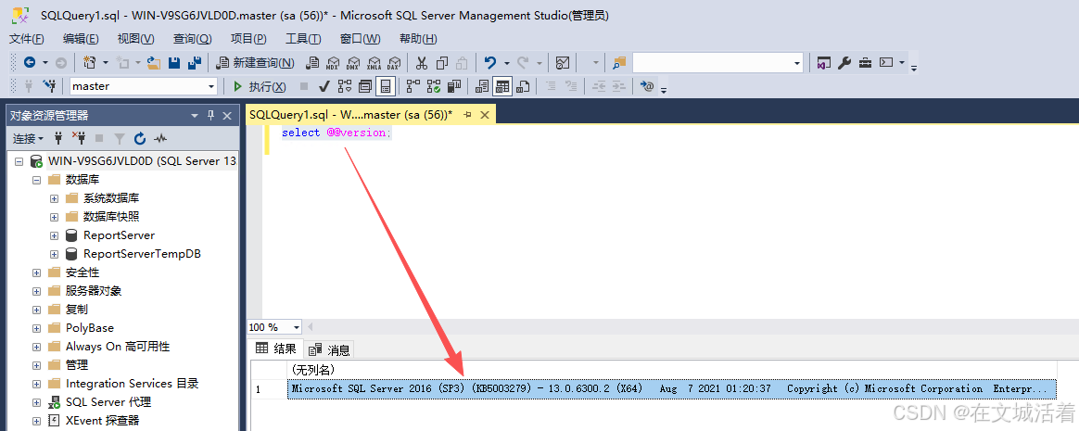Image resolution: width=1079 pixels, height=431 pixels.
Task: Refresh the Object Explorer tree
Action: [x=140, y=138]
